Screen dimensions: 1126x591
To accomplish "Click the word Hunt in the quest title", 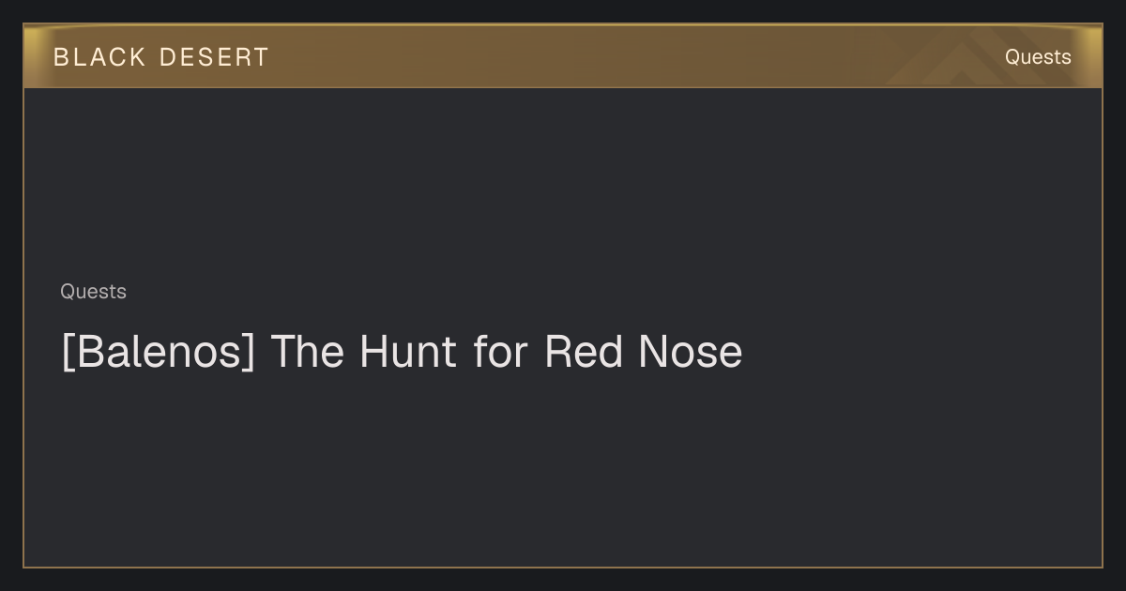I will [408, 352].
